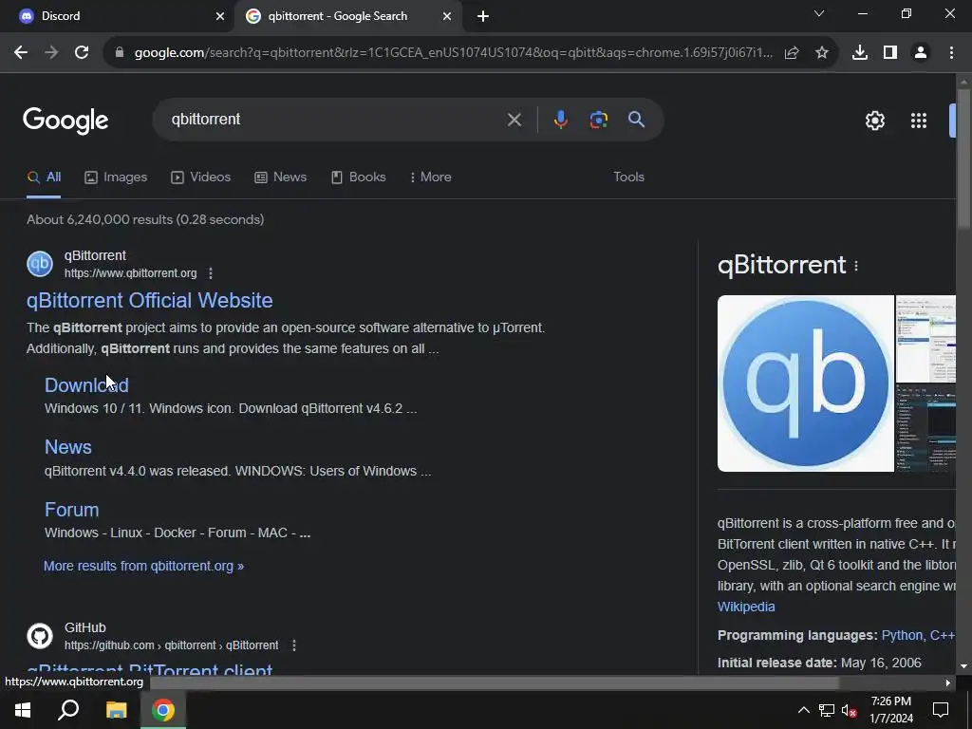Close the Discord tab
Image resolution: width=972 pixels, height=729 pixels.
(220, 17)
